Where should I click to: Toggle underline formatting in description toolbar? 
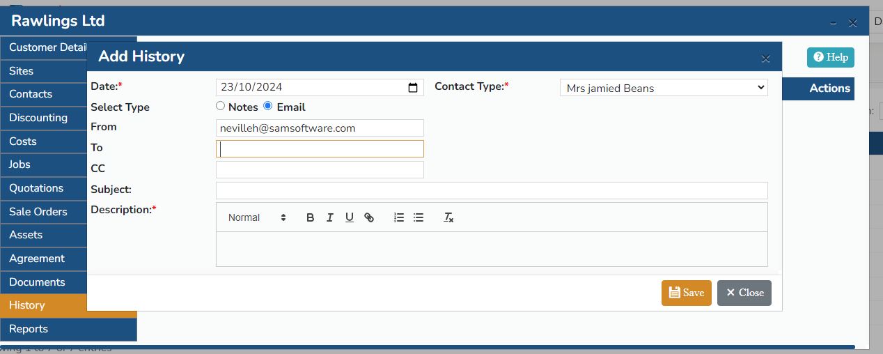350,217
